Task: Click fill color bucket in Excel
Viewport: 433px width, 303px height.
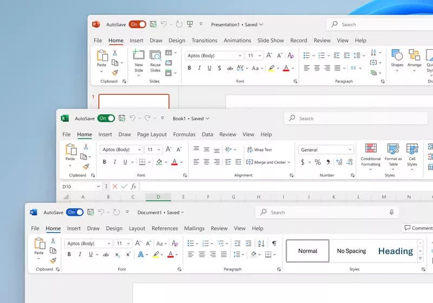Action: [x=159, y=162]
